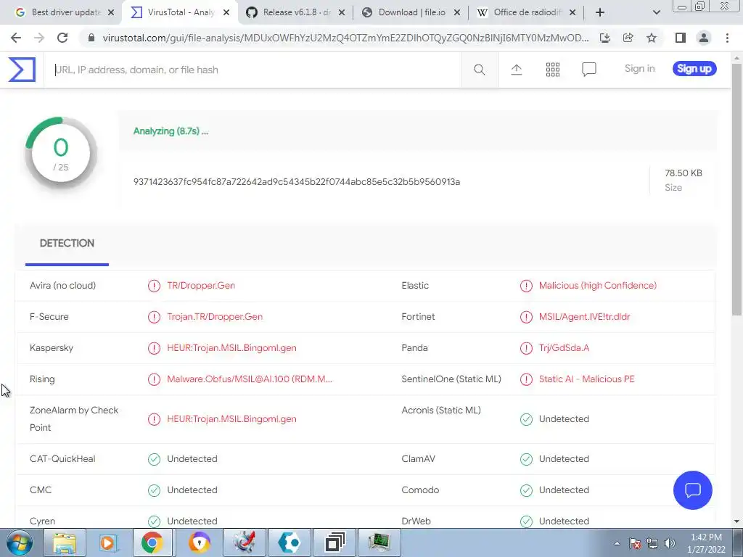The image size is (743, 557).
Task: Click the TR/Dropper.Gen Avira result
Action: pos(201,286)
